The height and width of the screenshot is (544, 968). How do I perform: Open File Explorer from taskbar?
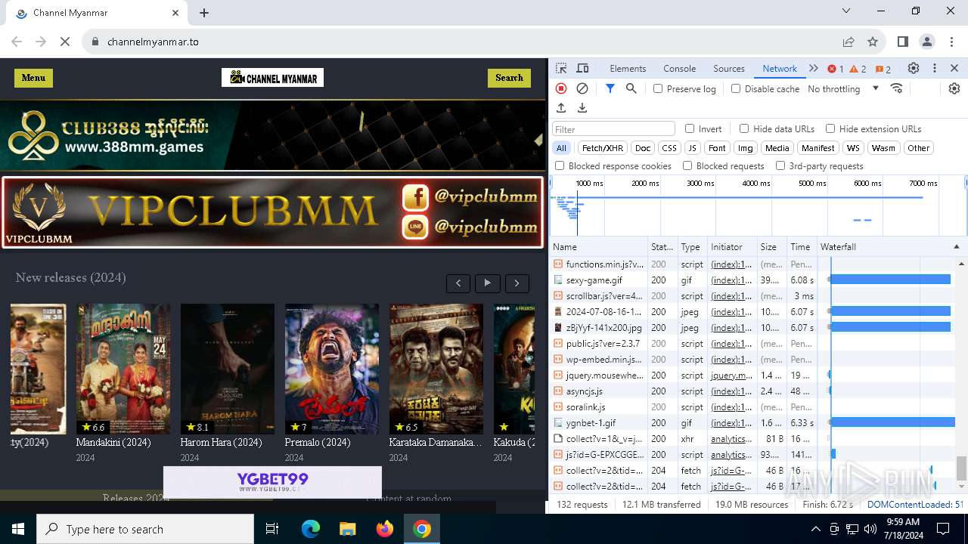(x=347, y=529)
